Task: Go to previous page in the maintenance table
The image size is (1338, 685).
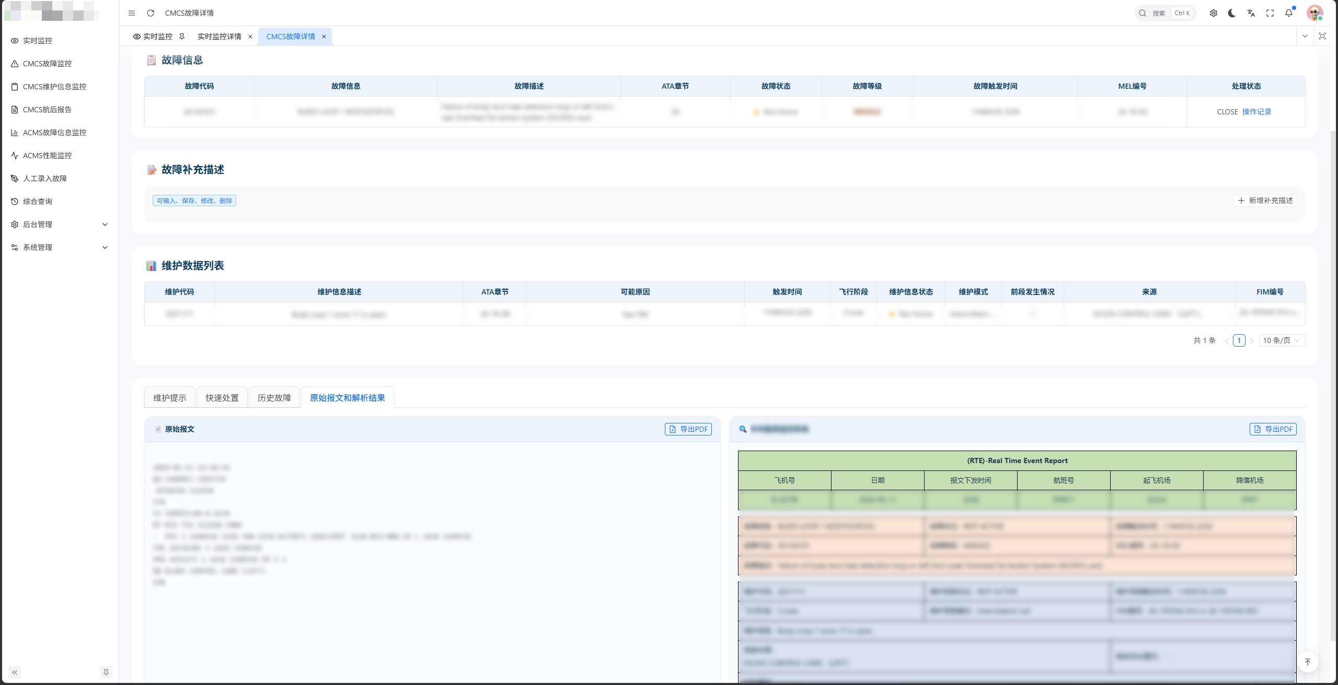Action: 1227,341
